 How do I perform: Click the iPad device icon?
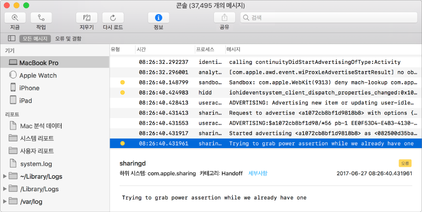point(13,100)
